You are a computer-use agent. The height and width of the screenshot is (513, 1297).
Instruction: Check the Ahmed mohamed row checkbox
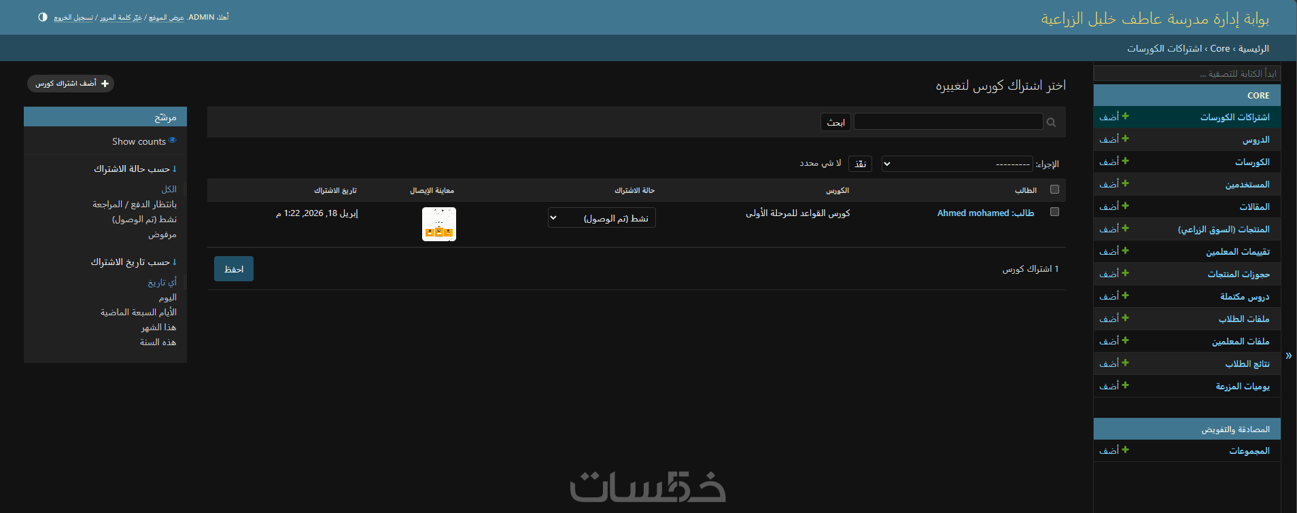(x=1054, y=212)
